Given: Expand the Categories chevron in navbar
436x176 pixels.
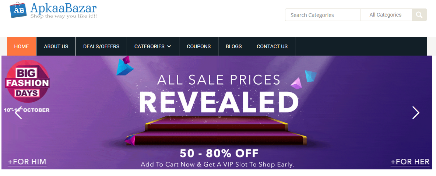Looking at the screenshot, I should pos(169,47).
